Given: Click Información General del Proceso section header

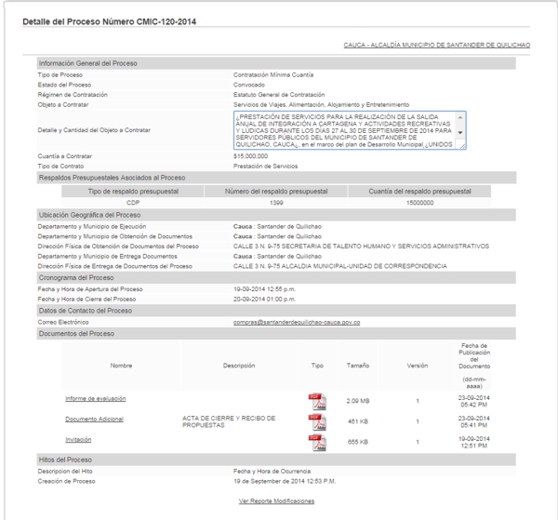Looking at the screenshot, I should [x=276, y=63].
